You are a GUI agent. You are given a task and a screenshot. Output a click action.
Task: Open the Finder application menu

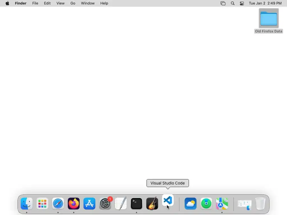(x=21, y=3)
